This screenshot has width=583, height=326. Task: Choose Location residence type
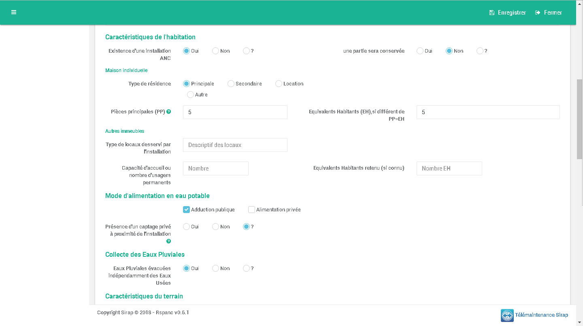point(279,84)
